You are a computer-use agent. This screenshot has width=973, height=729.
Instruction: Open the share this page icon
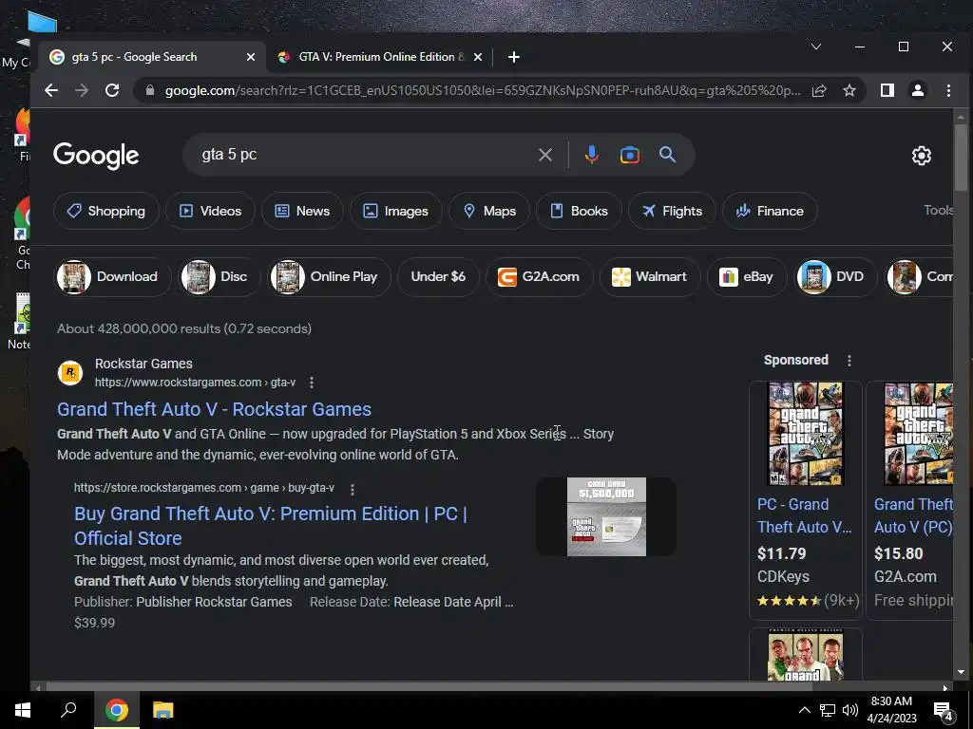(819, 90)
